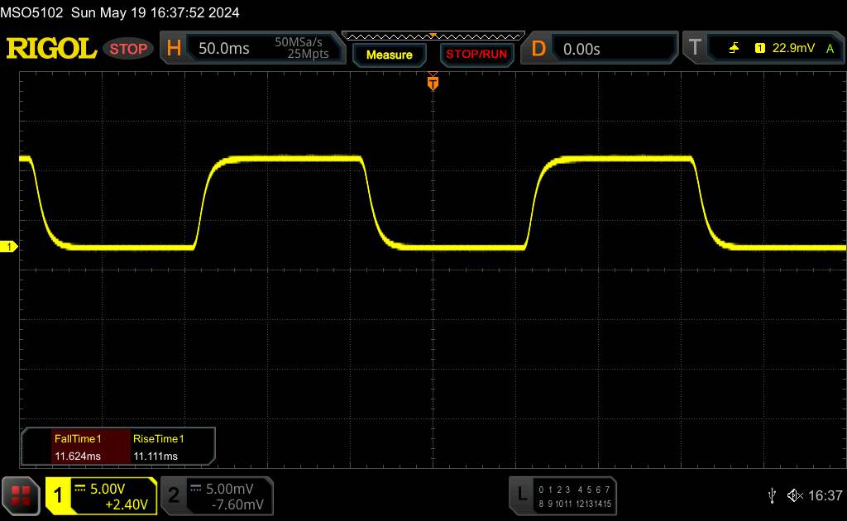
Task: Click the channel 1 DC coupling icon
Action: [80, 489]
